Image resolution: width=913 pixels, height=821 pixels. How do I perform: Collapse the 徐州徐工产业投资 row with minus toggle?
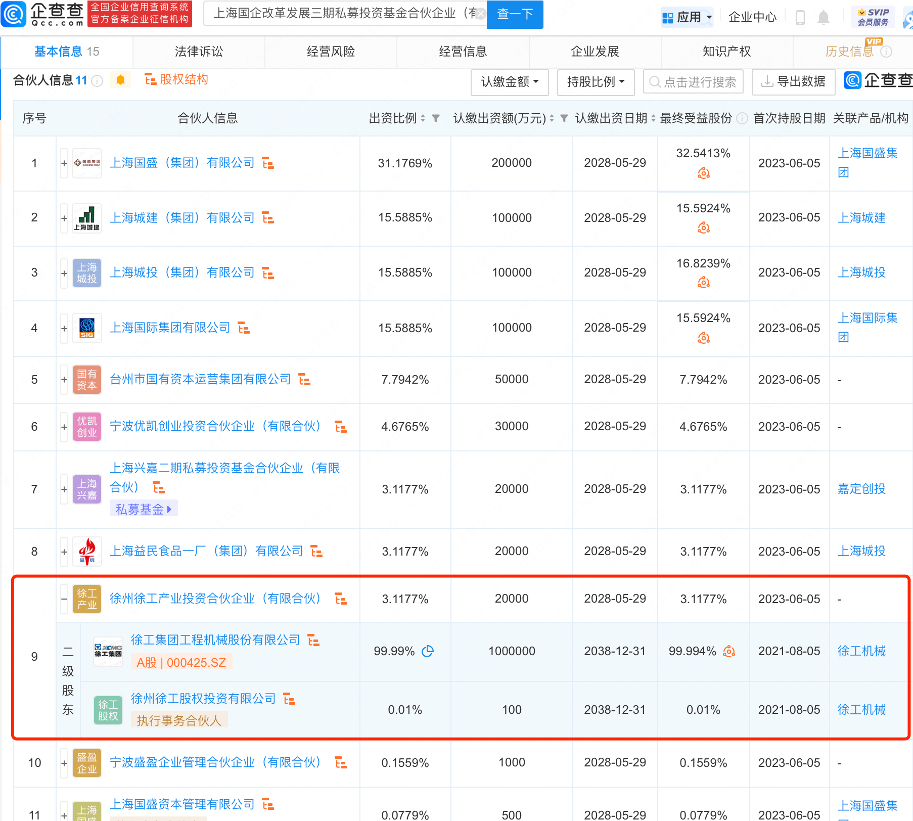(x=64, y=599)
